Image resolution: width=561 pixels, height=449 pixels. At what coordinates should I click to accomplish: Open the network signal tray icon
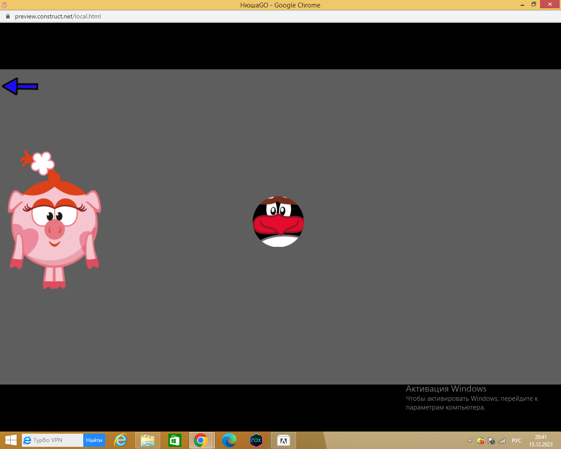point(502,441)
